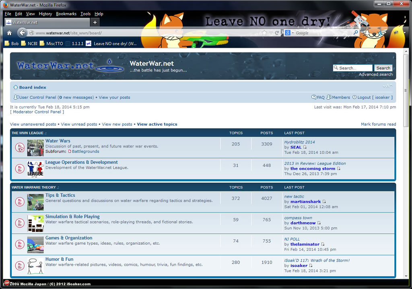Click the League Operations thumbnail image
This screenshot has width=412, height=289.
tap(35, 169)
